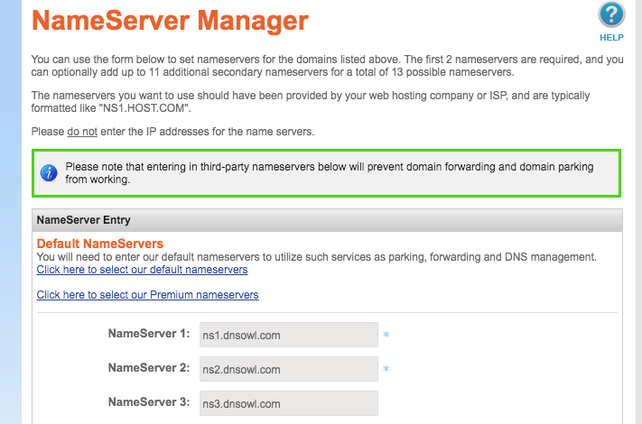This screenshot has width=642, height=424.
Task: Click the NameServer Entry section header bar
Action: click(326, 219)
